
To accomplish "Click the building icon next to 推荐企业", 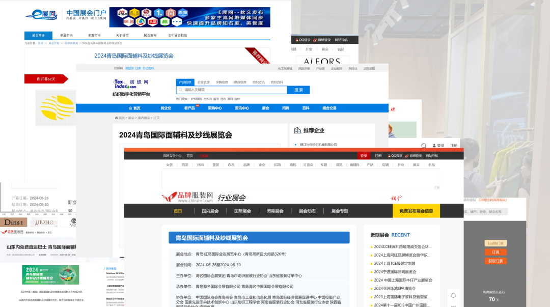I will [x=297, y=130].
